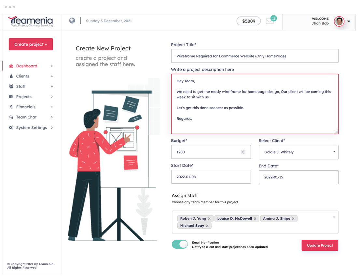Click the Budget number field
The width and height of the screenshot is (358, 277).
point(211,152)
